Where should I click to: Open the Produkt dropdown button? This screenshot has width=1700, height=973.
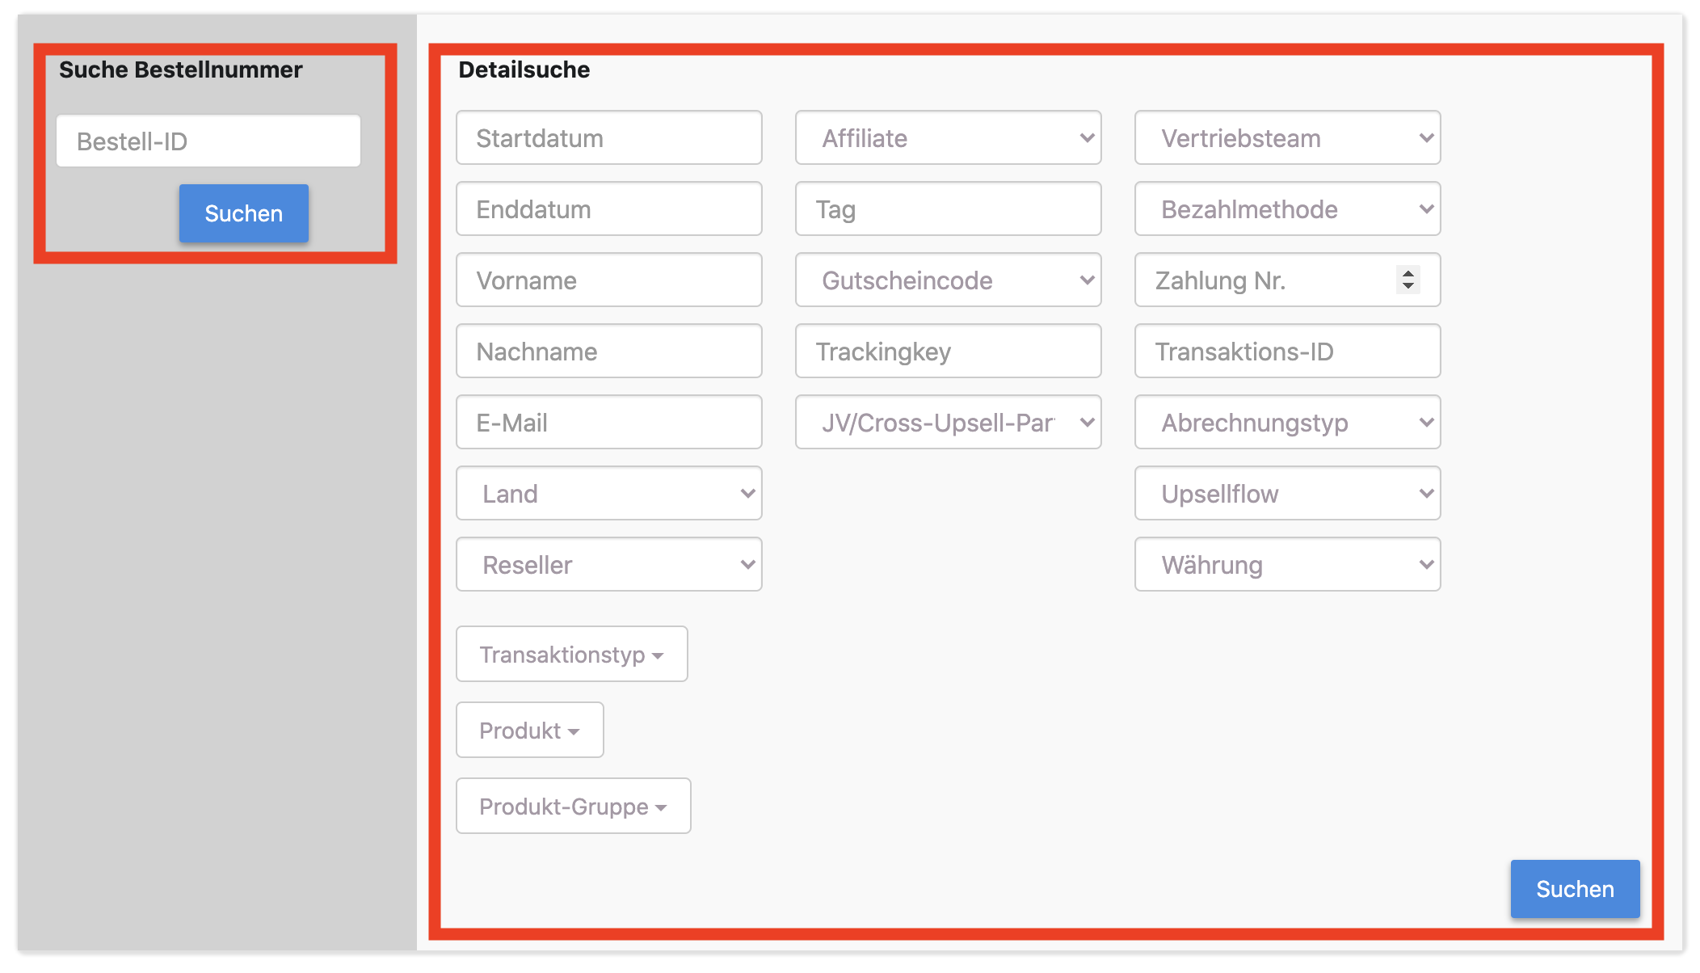point(529,731)
